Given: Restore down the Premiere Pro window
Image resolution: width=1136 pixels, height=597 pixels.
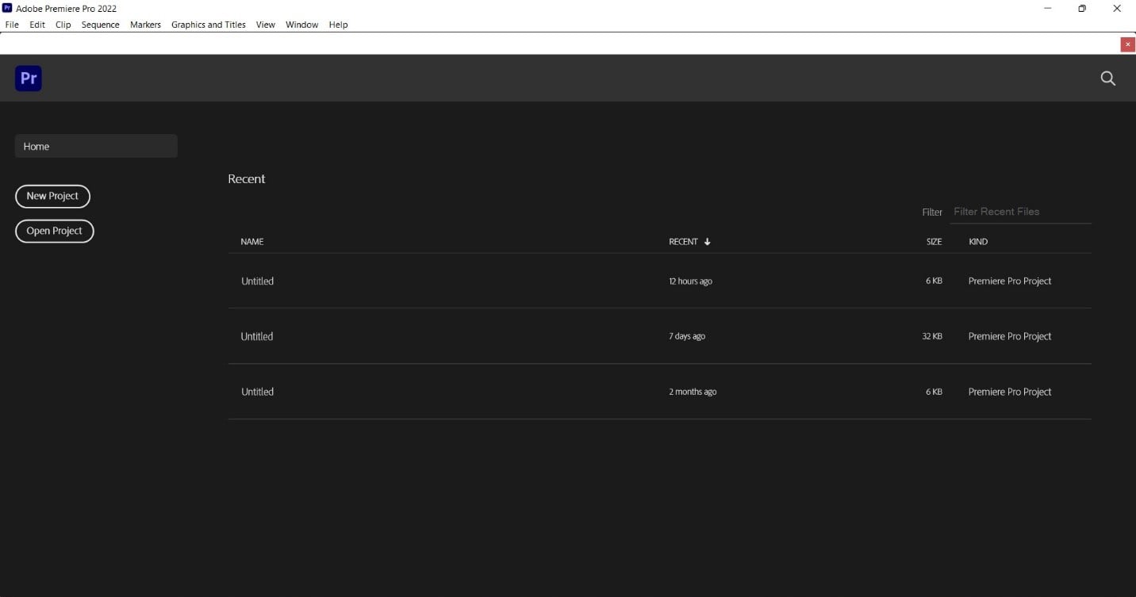Looking at the screenshot, I should pyautogui.click(x=1082, y=9).
